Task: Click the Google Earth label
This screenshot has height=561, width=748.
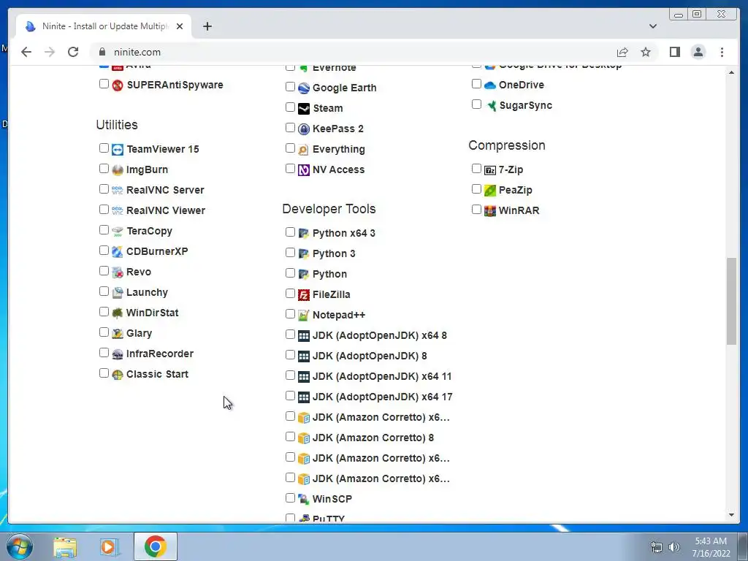Action: (345, 88)
